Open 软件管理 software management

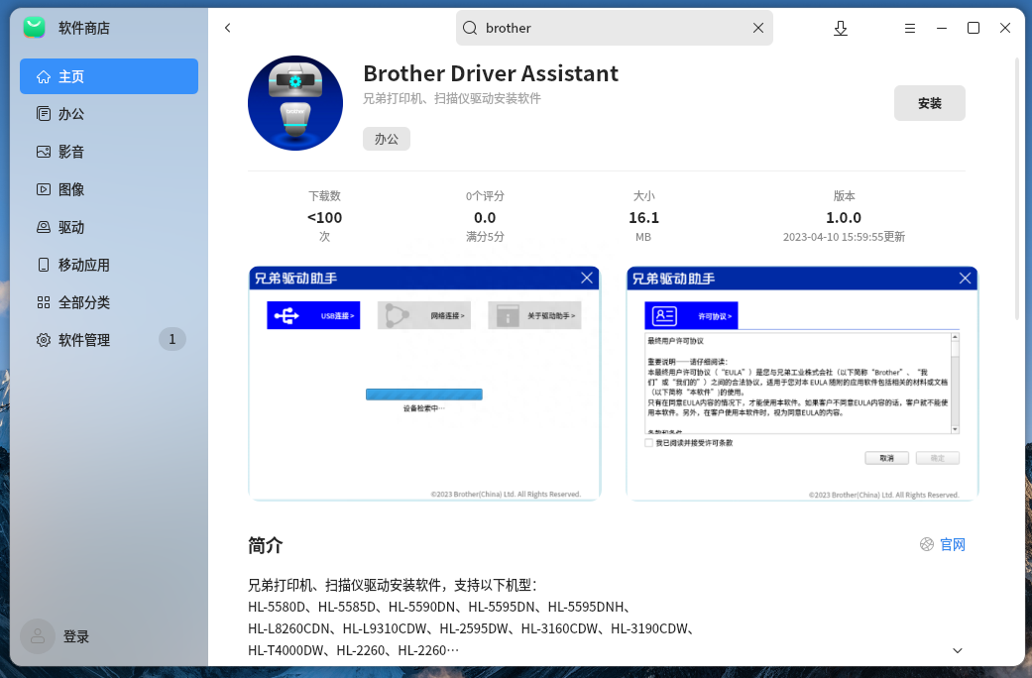coord(109,340)
